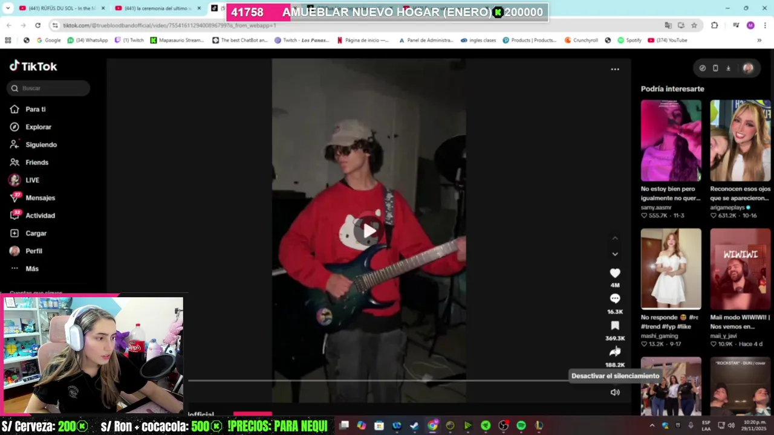774x435 pixels.
Task: Click title 'No estoy bien pero igualmente'
Action: click(x=671, y=193)
